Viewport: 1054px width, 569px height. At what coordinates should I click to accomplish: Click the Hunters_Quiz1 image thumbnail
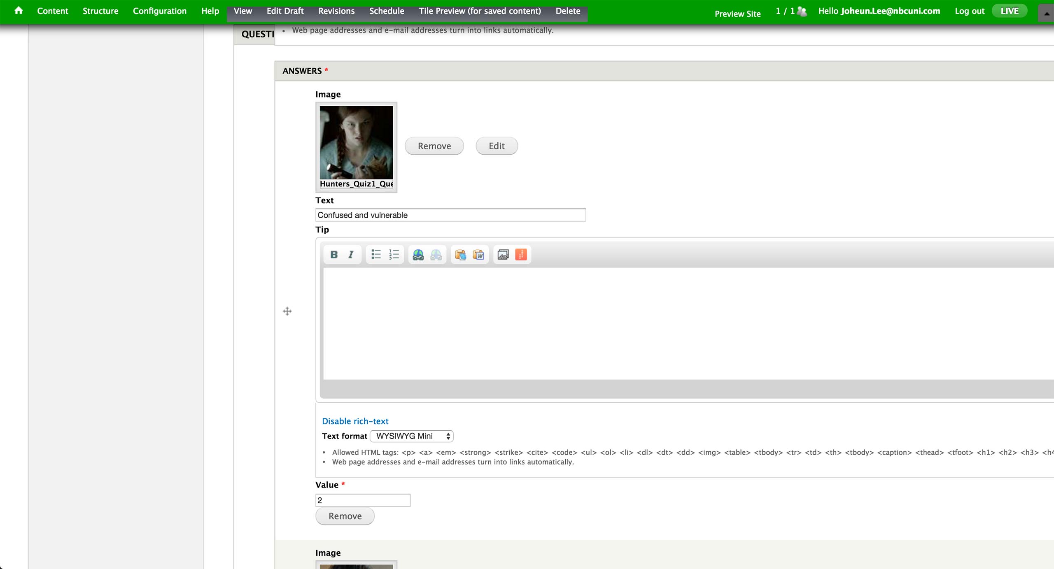356,142
